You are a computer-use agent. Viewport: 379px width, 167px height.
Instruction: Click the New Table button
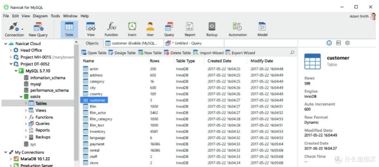pyautogui.click(x=150, y=53)
